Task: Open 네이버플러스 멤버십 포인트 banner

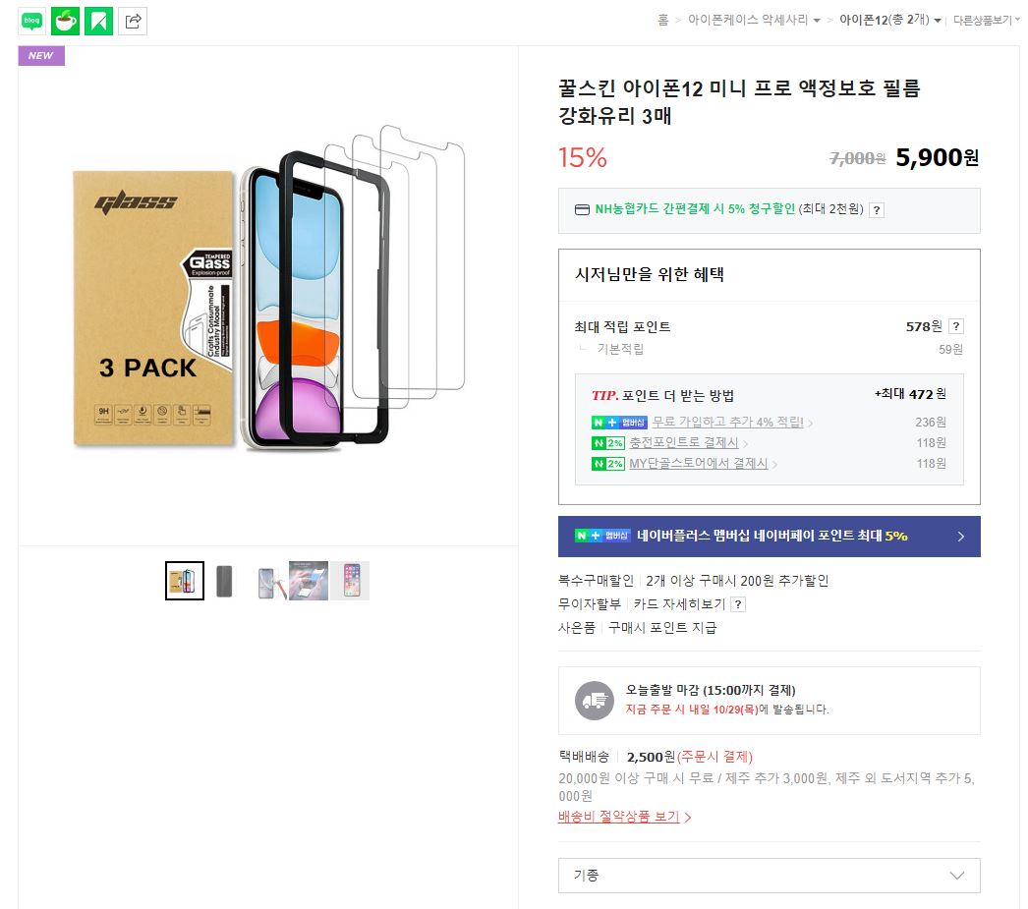Action: (769, 537)
